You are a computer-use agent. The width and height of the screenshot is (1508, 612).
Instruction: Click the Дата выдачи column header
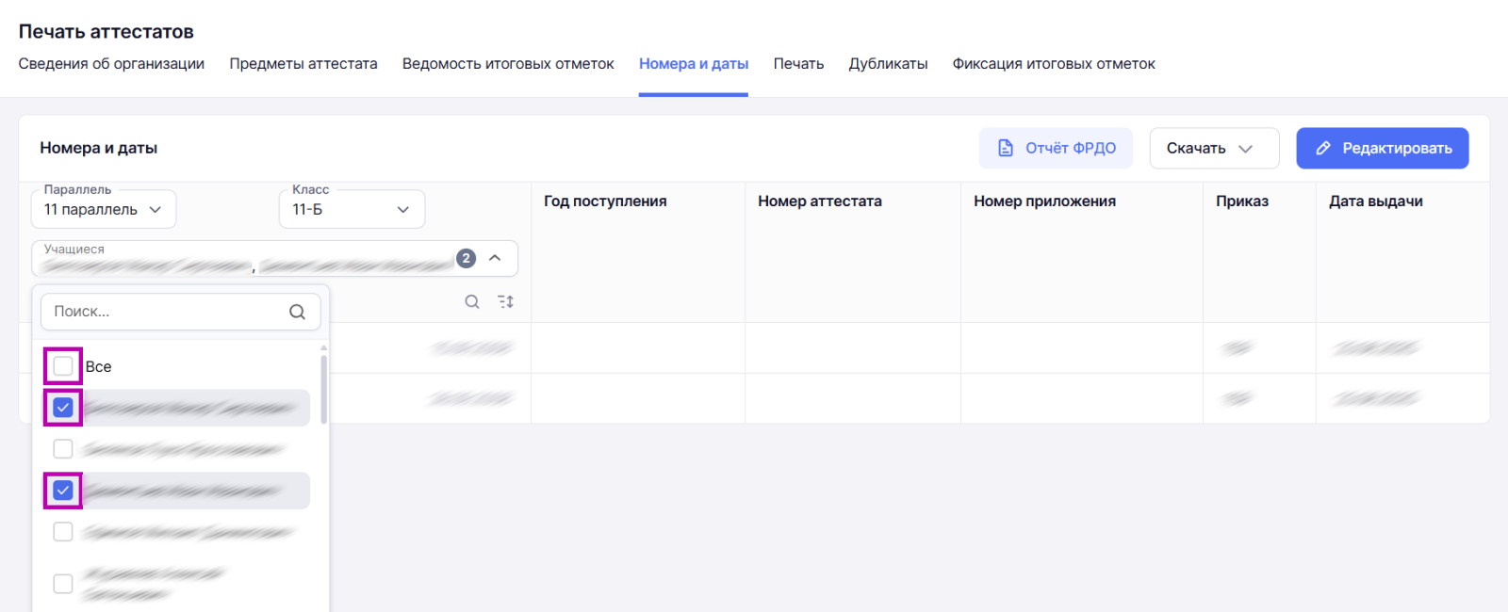tap(1376, 201)
